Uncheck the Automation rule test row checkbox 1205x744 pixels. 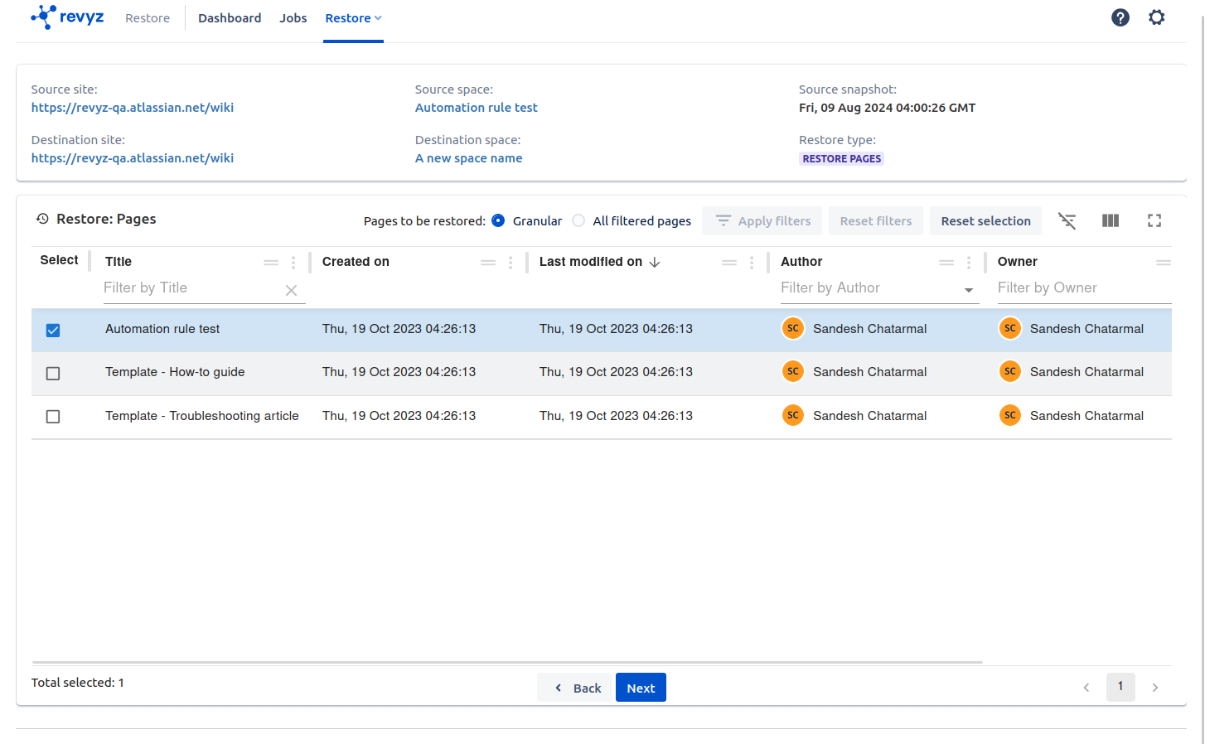coord(53,331)
